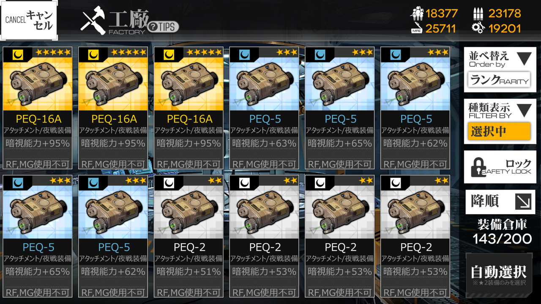Click the 自動選択 auto-select button
541x304 pixels.
point(499,274)
